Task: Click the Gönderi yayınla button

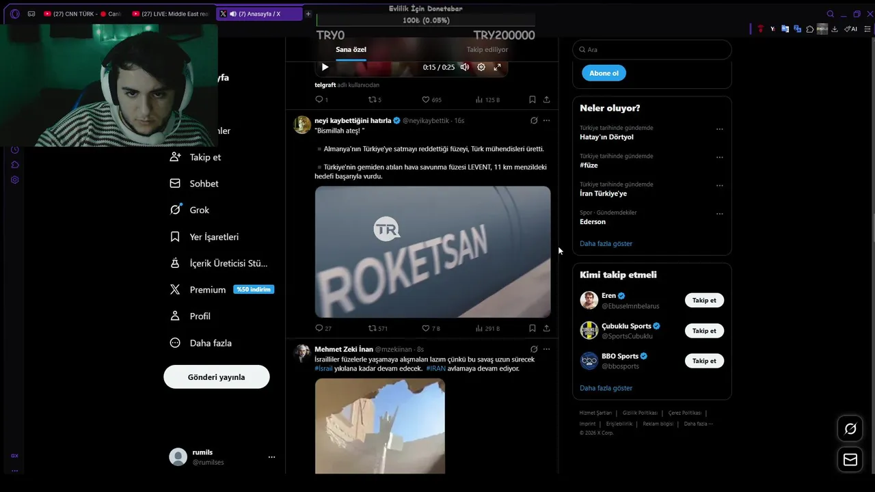Action: tap(217, 377)
